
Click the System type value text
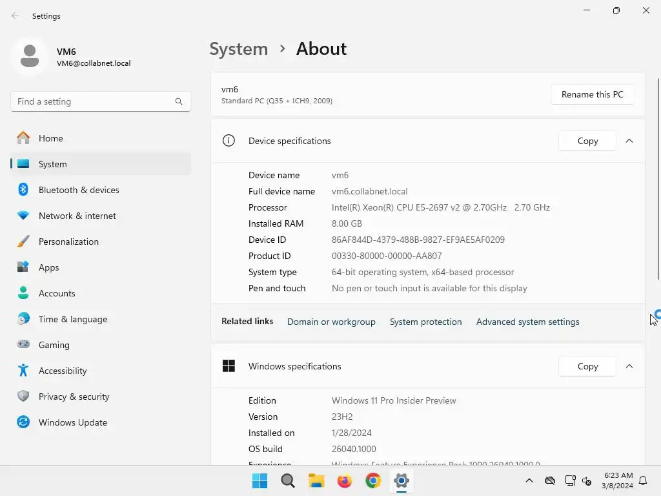click(x=423, y=272)
